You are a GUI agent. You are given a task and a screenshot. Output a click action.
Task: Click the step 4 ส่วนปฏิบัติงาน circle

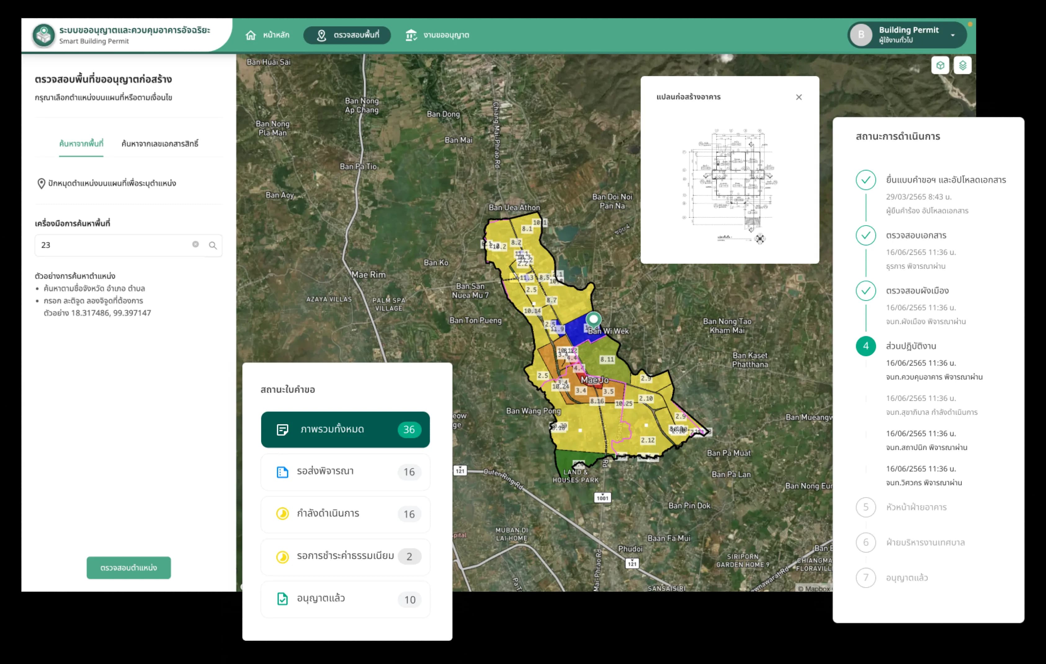[866, 346]
